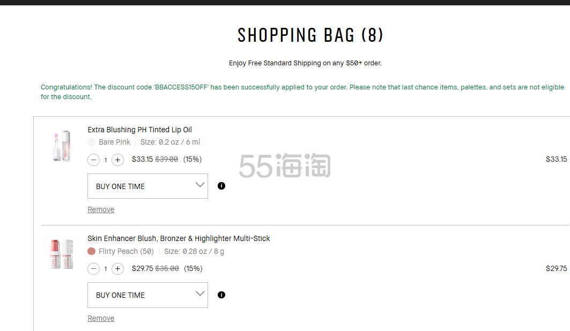Viewport: 570px width, 331px height.
Task: Open Multi-Stick BUY ONE TIME dropdown
Action: coord(147,295)
